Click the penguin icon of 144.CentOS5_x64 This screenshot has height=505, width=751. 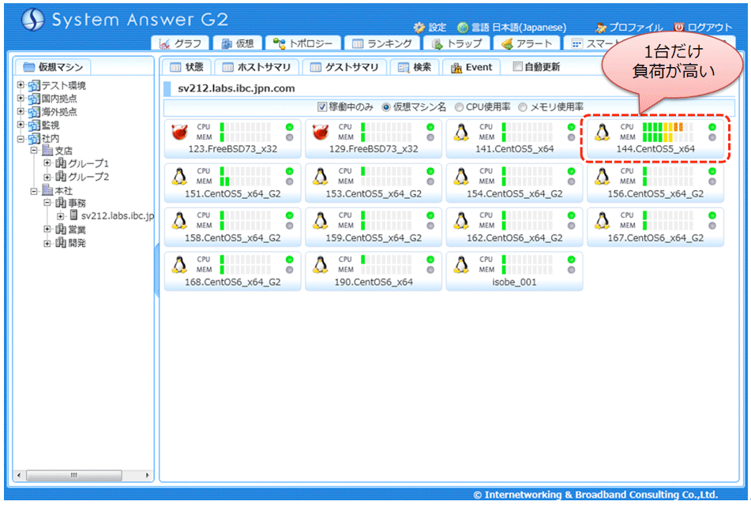(x=602, y=132)
